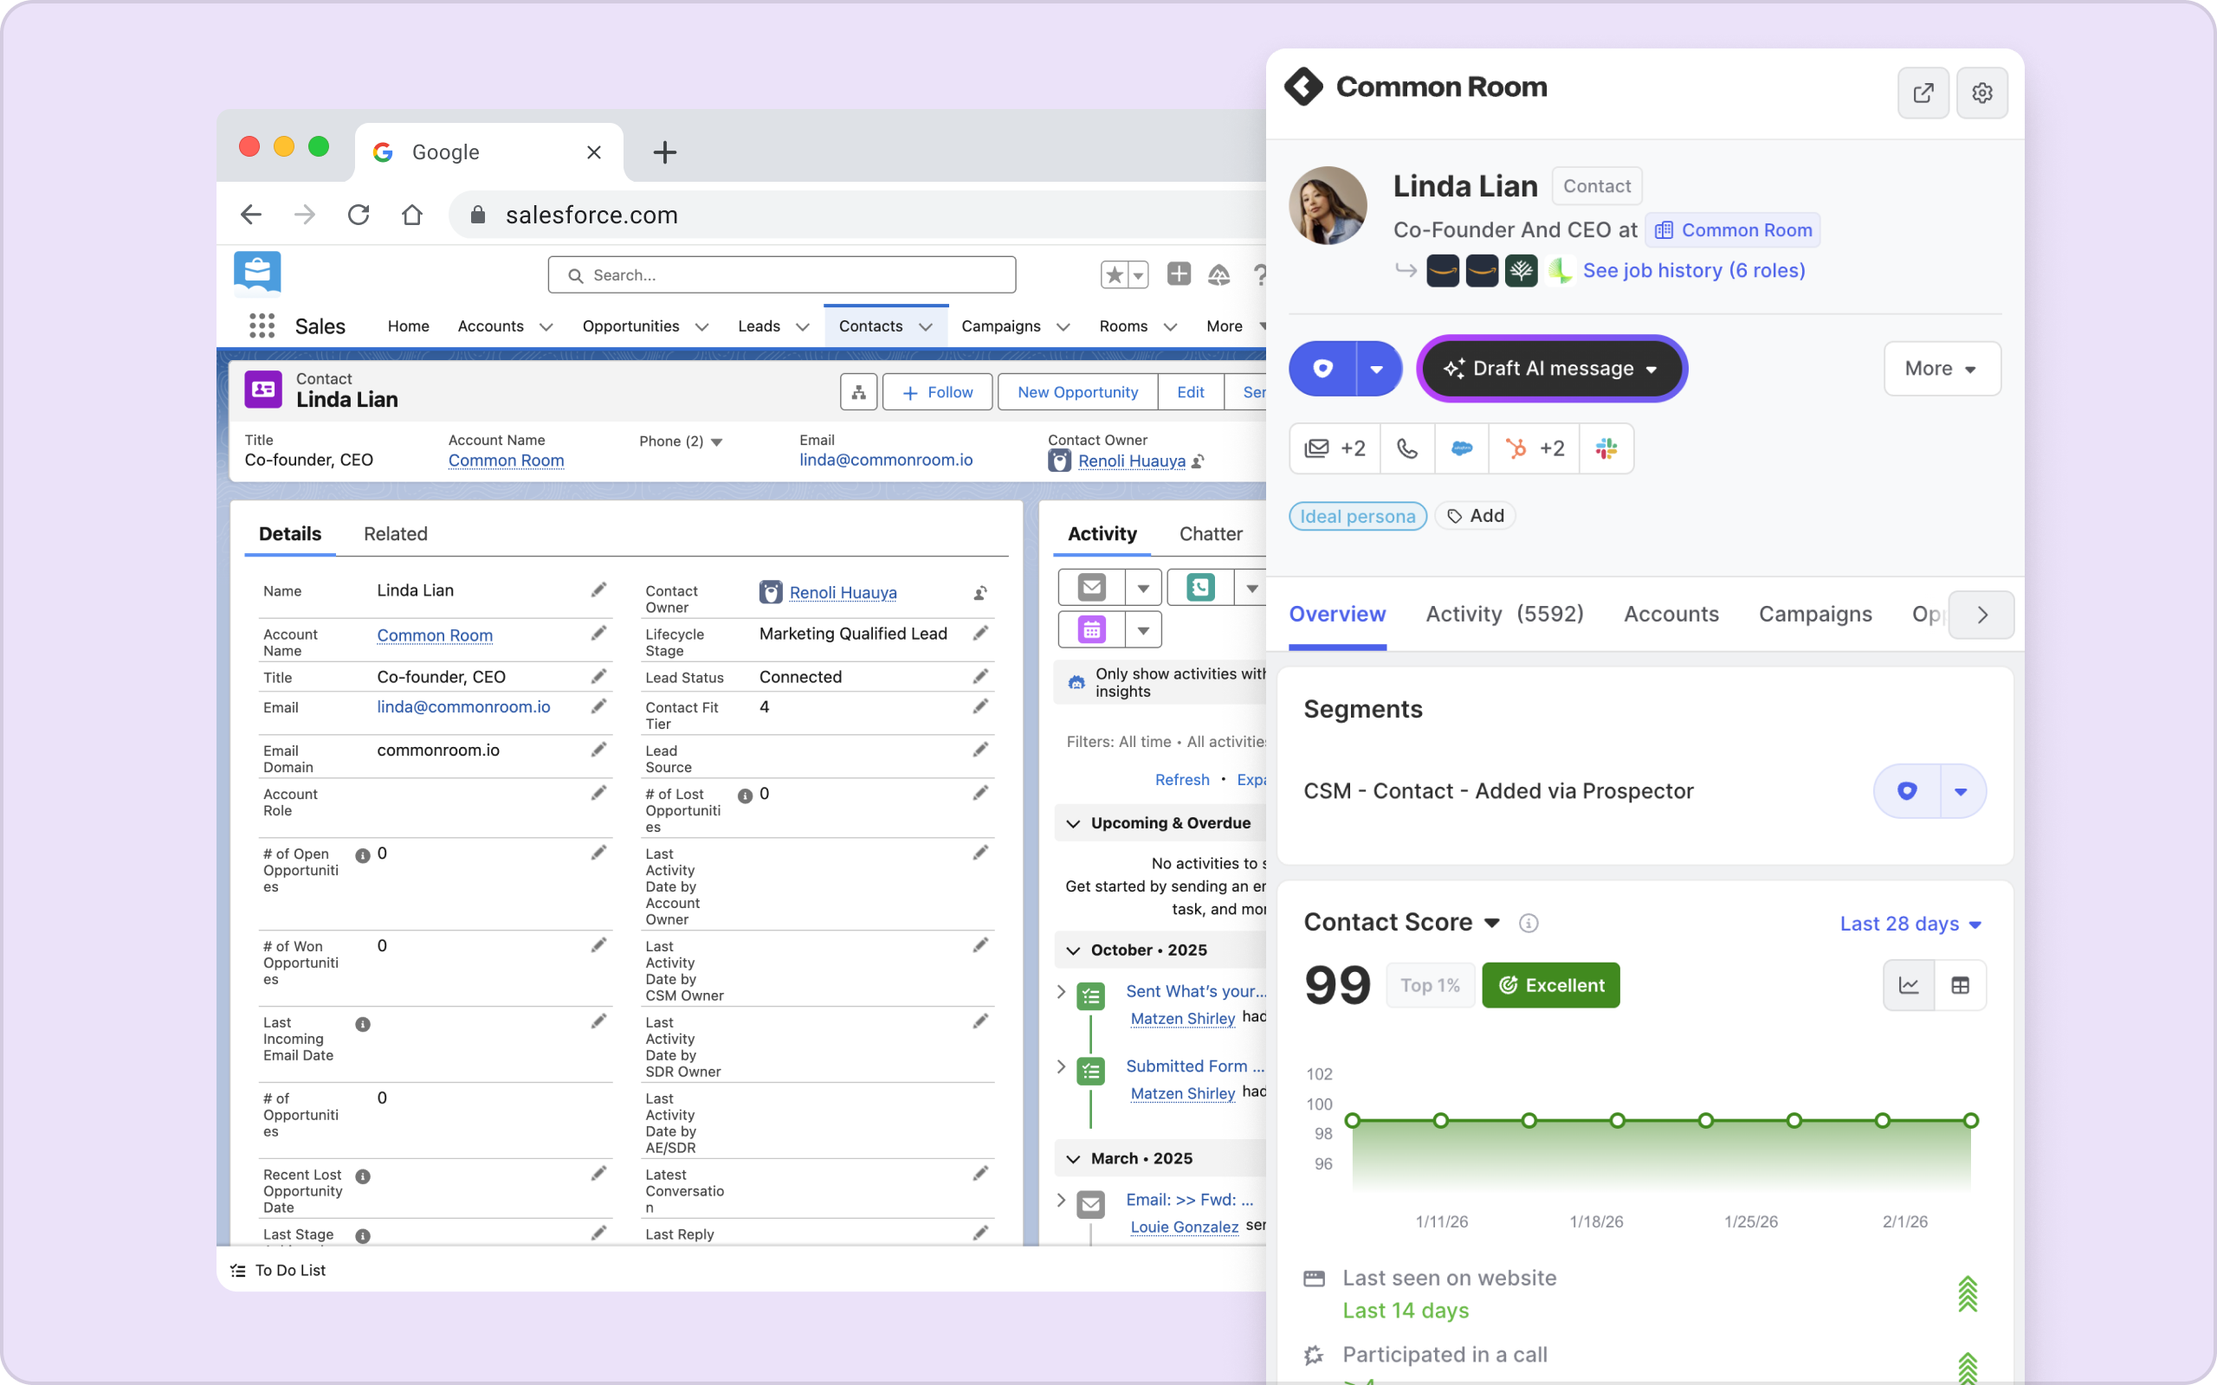This screenshot has height=1385, width=2217.
Task: Click the Salesforce cloud icon in channels
Action: [x=1461, y=448]
